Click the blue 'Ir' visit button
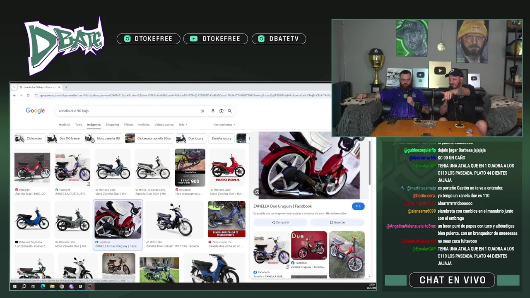 [358, 206]
